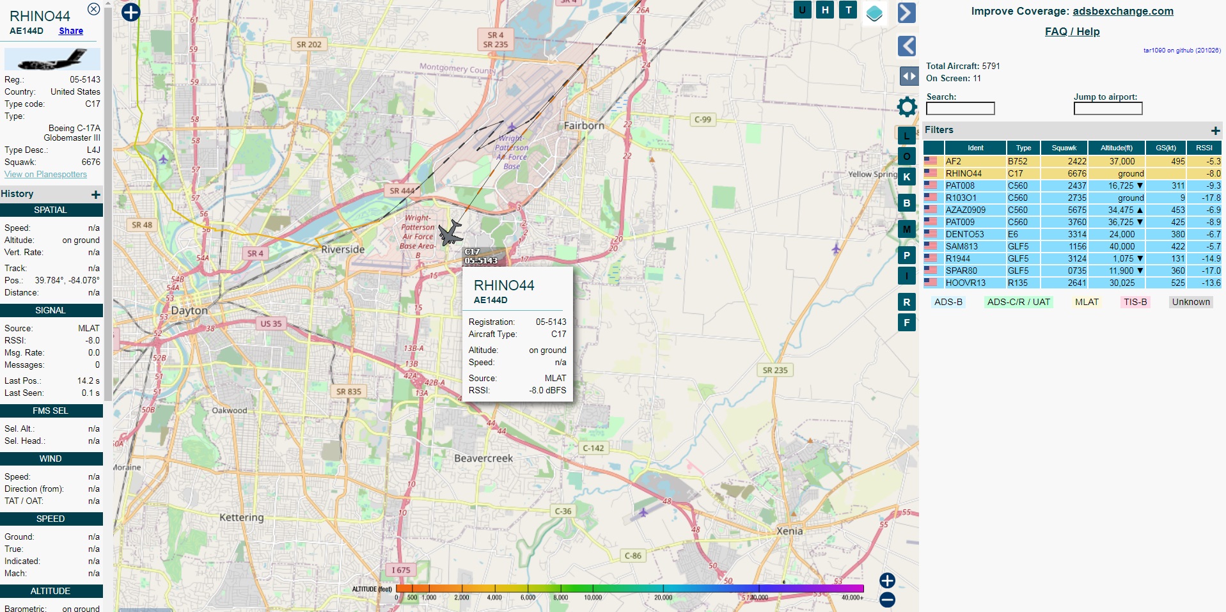
Task: Open the Share link
Action: pyautogui.click(x=71, y=31)
